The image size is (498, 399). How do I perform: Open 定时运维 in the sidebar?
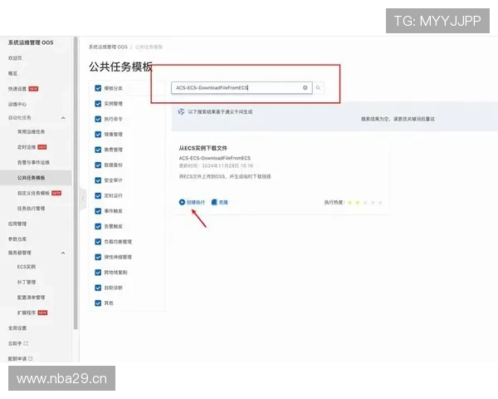[27, 147]
